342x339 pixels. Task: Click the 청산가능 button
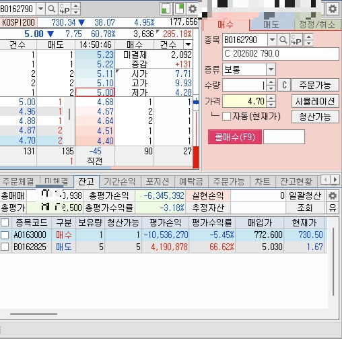click(315, 117)
